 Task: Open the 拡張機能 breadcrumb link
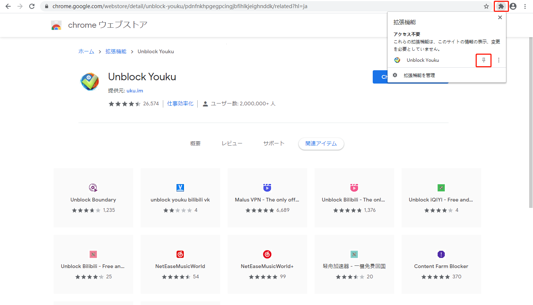tap(116, 51)
